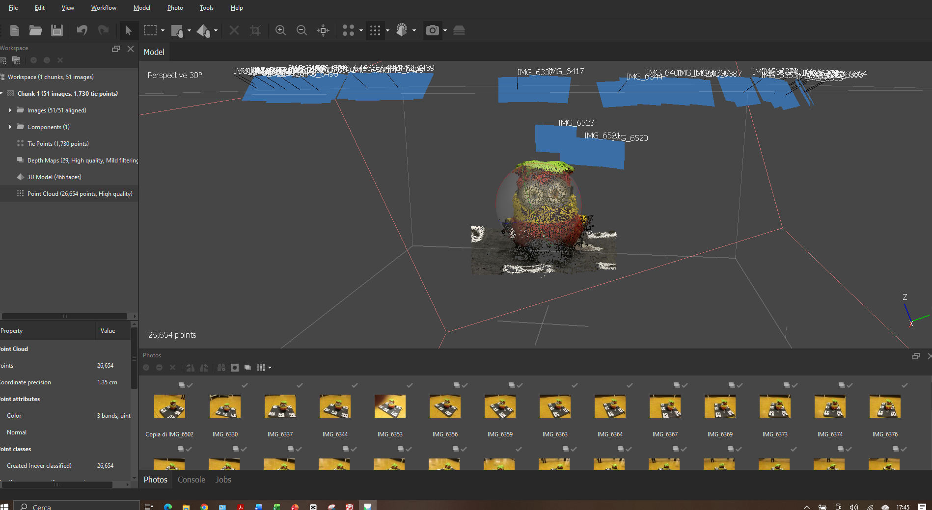Toggle Show Masks in the Photos toolbar
Image resolution: width=932 pixels, height=510 pixels.
point(235,368)
